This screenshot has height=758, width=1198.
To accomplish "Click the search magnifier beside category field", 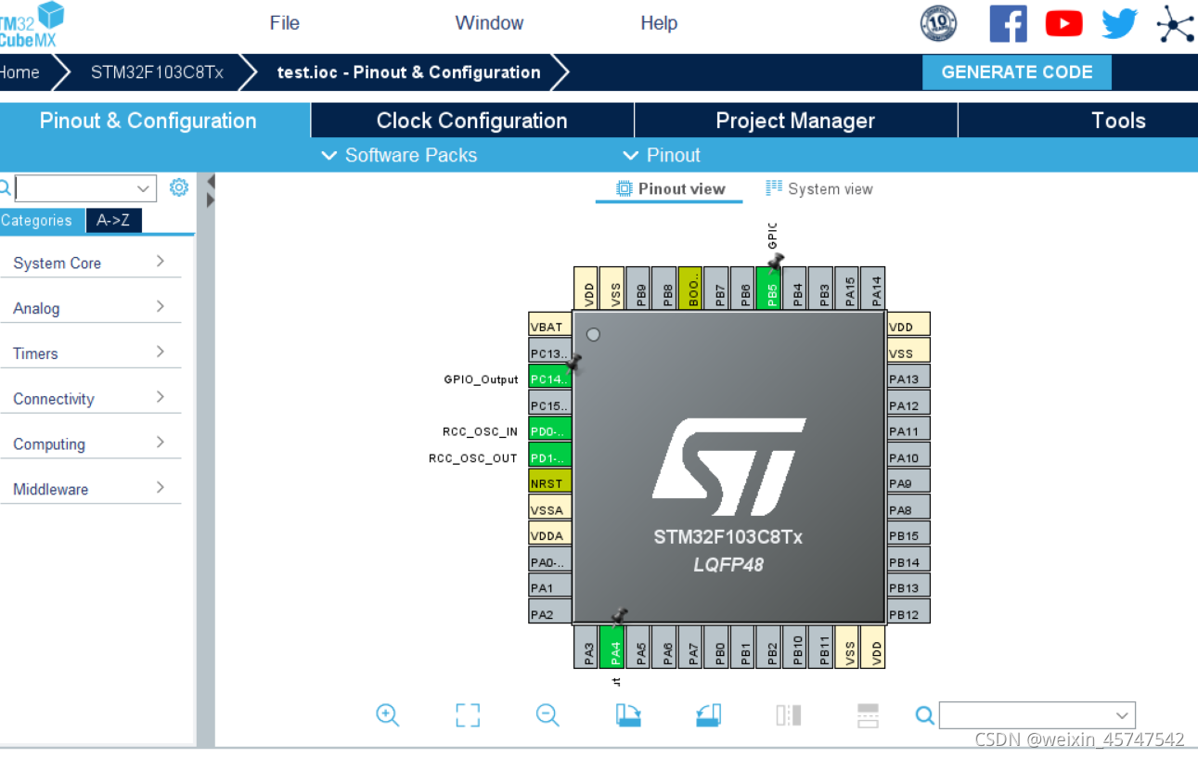I will [5, 188].
